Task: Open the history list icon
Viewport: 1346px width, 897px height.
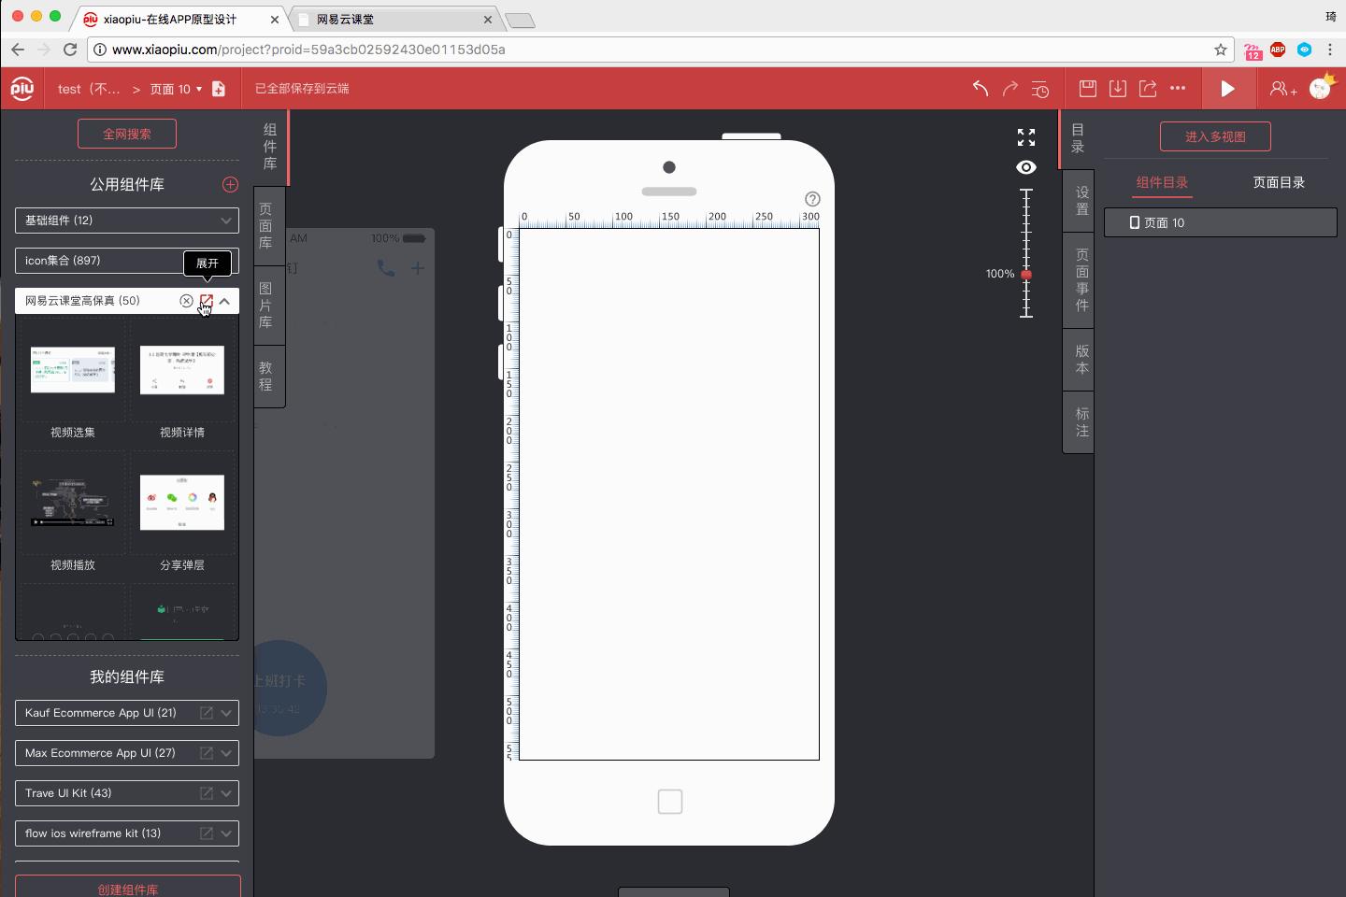Action: point(1040,89)
